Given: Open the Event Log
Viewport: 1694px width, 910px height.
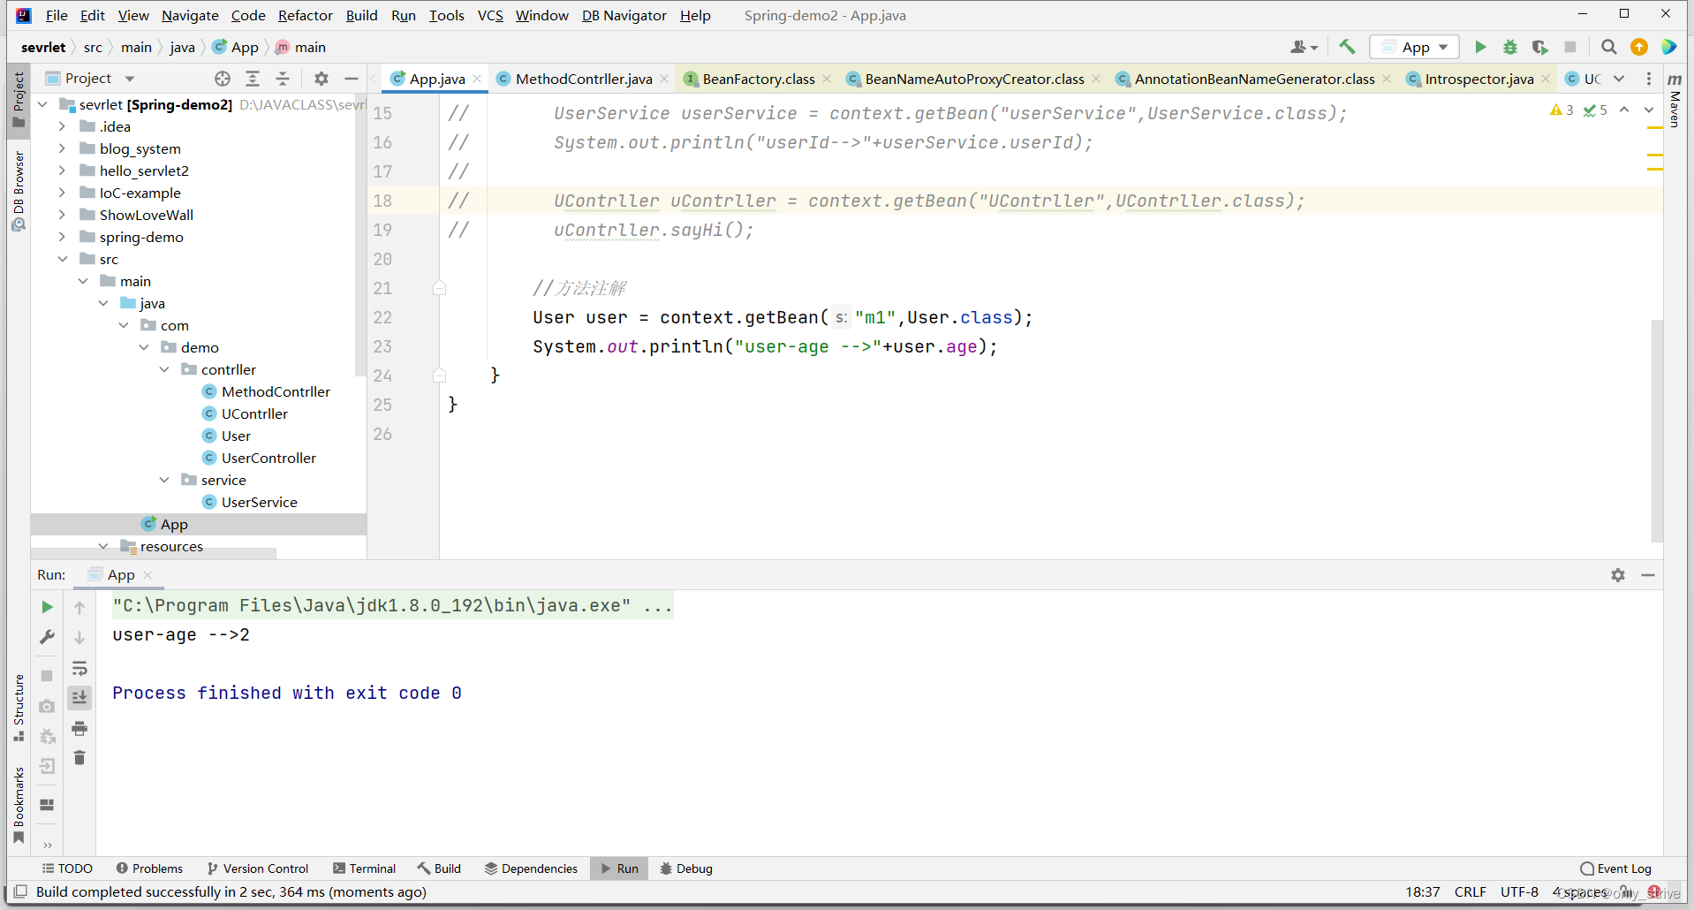Looking at the screenshot, I should [x=1615, y=868].
